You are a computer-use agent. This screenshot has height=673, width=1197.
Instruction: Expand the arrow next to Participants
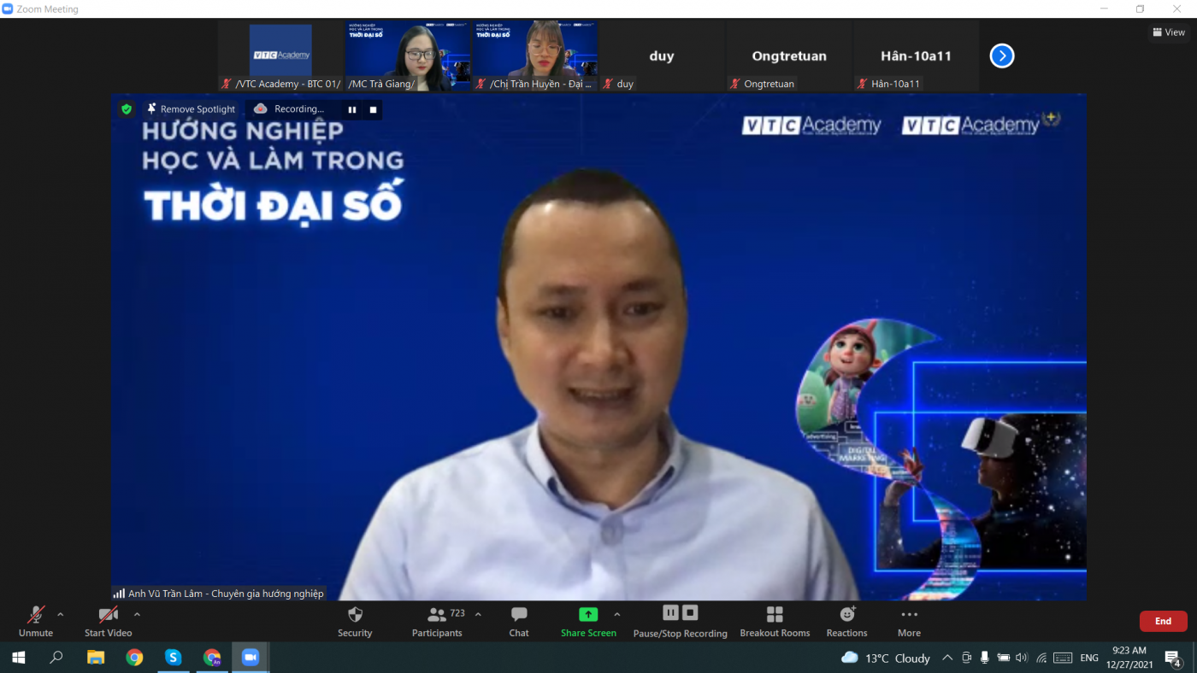tap(478, 614)
